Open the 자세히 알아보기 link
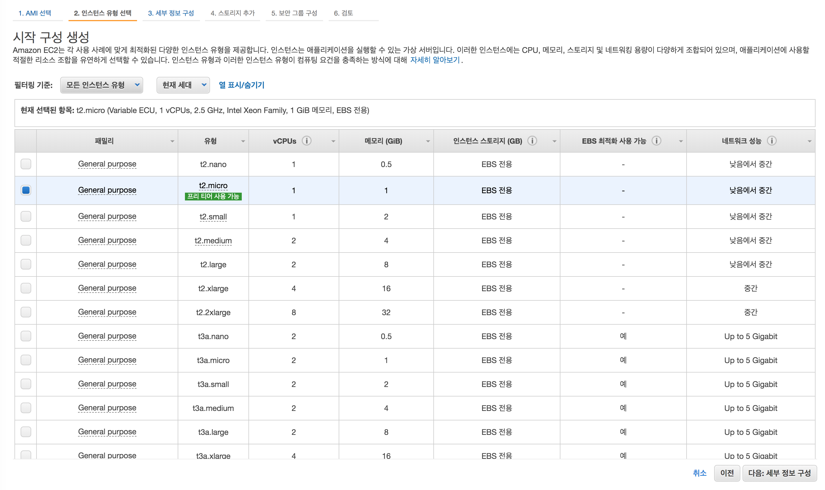This screenshot has height=490, width=825. click(x=435, y=60)
